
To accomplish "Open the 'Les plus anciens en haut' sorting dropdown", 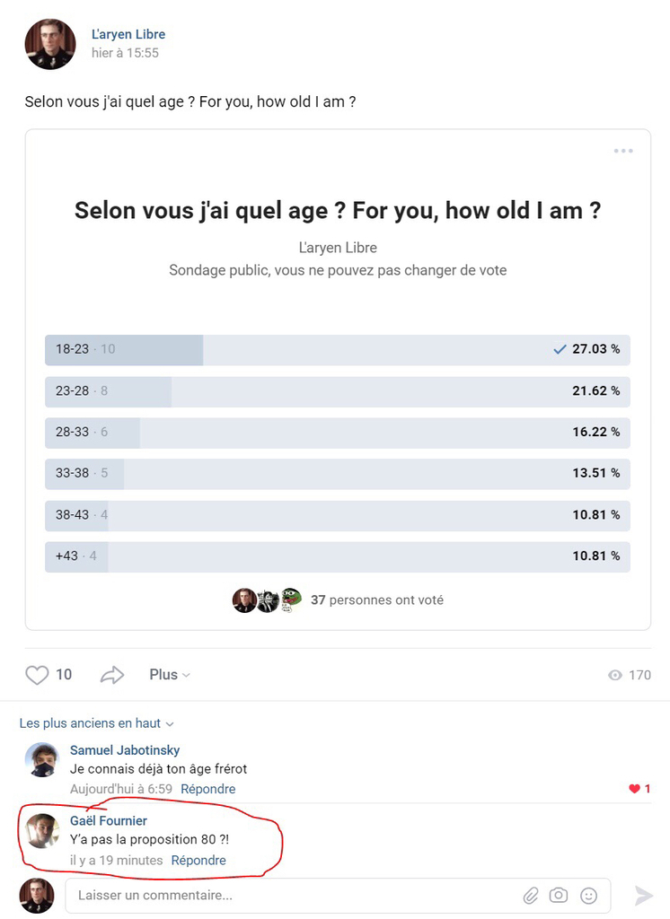I will click(x=97, y=723).
